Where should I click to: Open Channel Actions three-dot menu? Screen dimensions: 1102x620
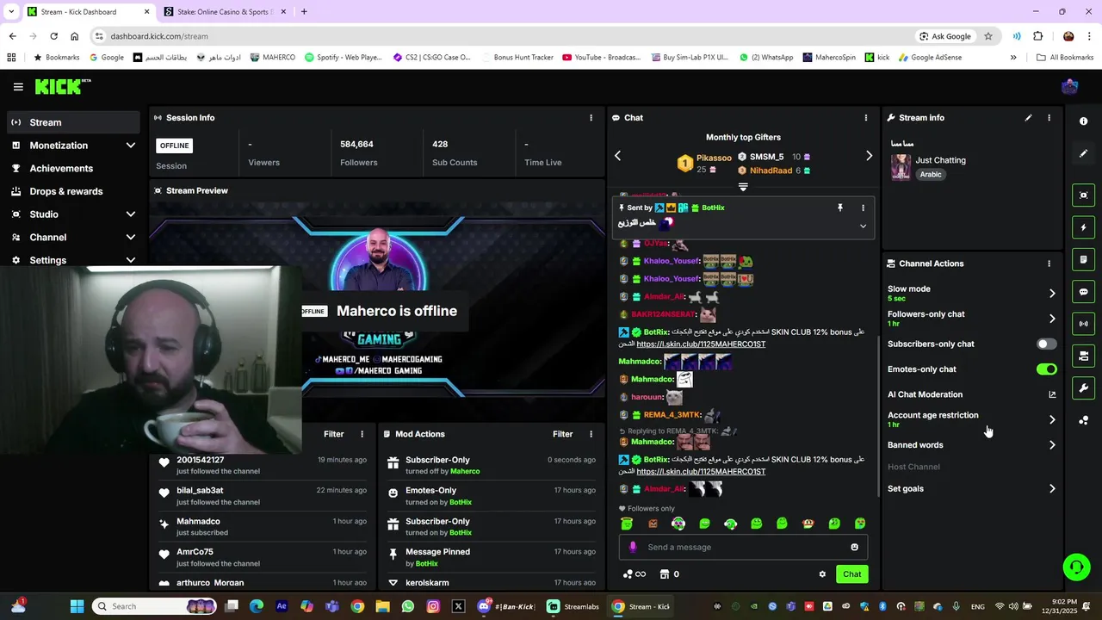coord(1049,263)
